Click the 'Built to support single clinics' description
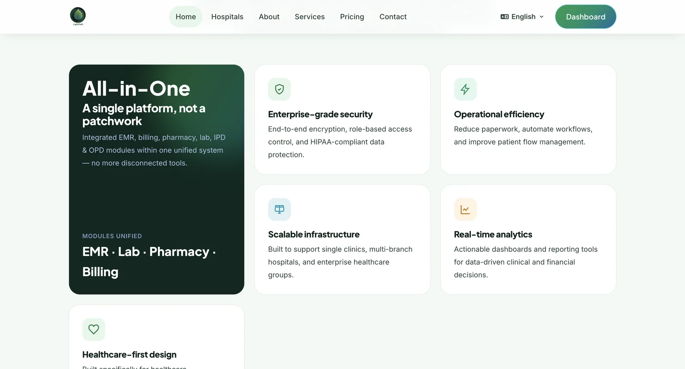Image resolution: width=685 pixels, height=369 pixels. pos(340,262)
